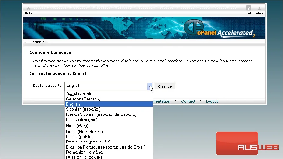The height and width of the screenshot is (159, 283).
Task: Choose Portuguese (português) option
Action: point(109,142)
